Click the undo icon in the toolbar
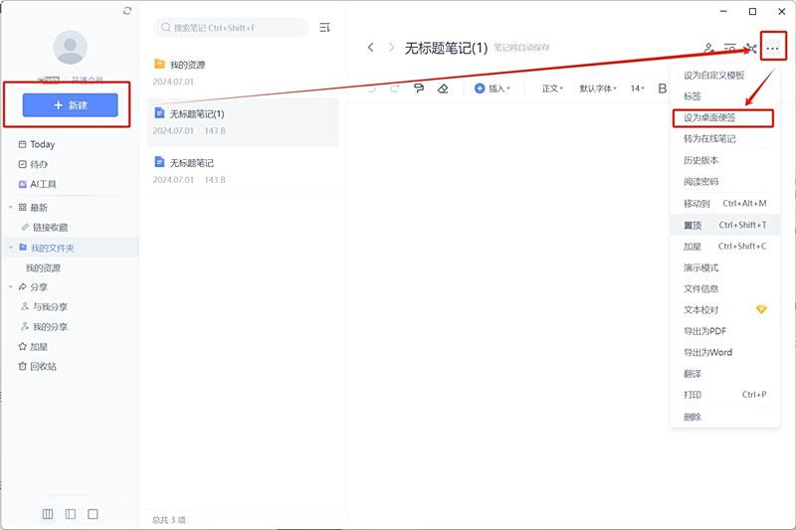 [x=371, y=88]
